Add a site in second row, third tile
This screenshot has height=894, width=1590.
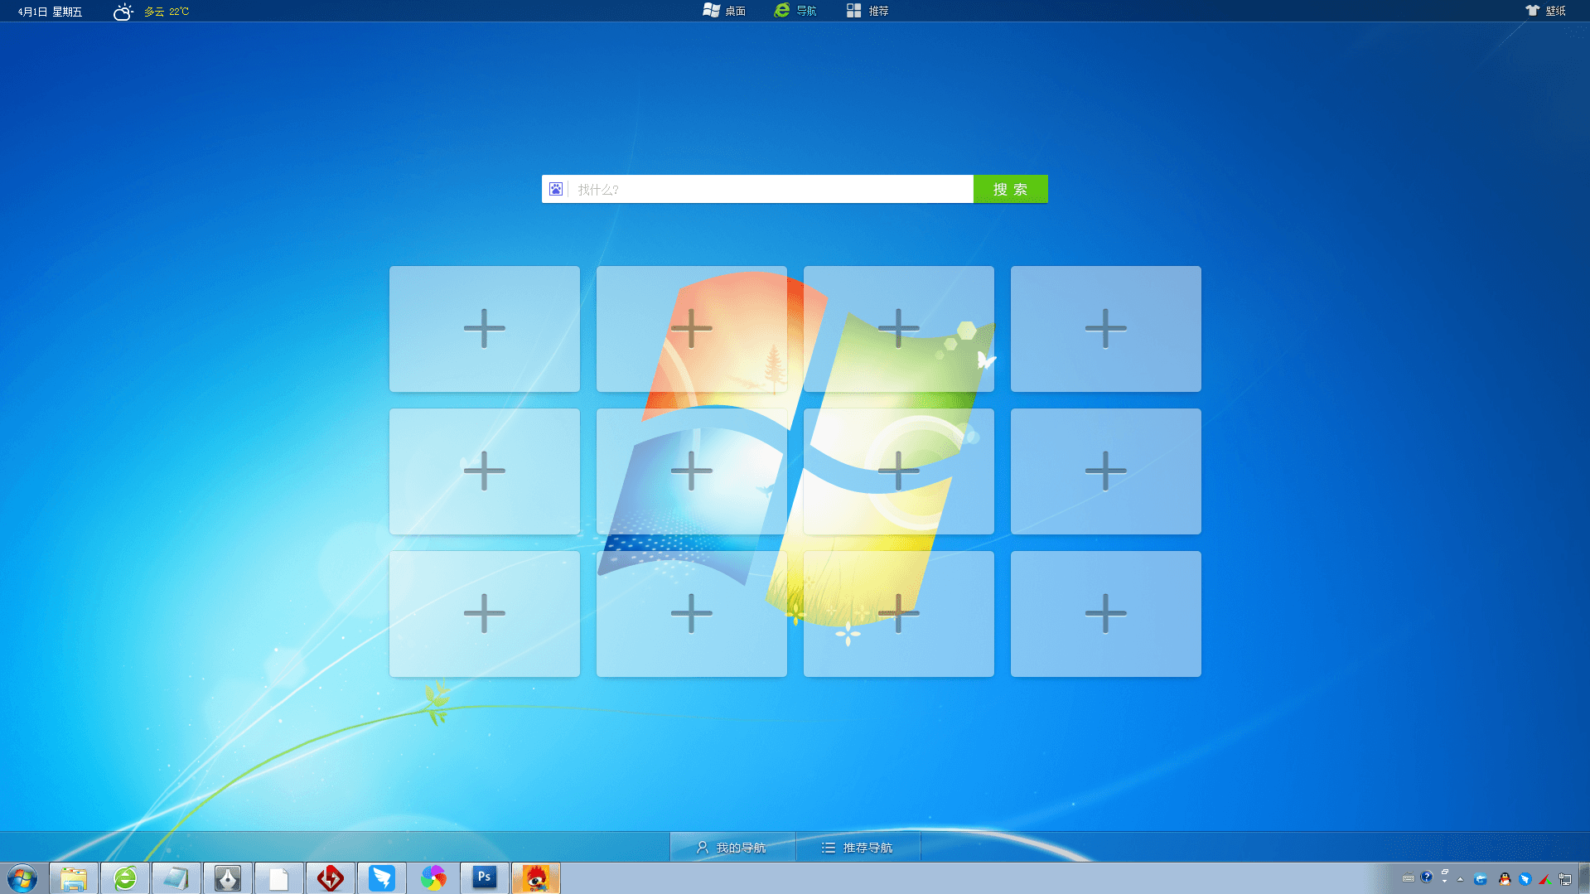(899, 471)
